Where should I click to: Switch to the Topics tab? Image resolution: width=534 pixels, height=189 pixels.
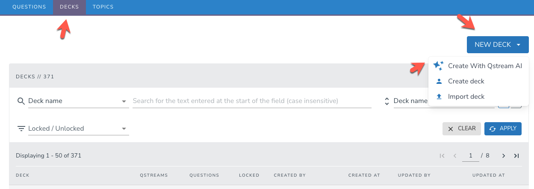click(103, 7)
